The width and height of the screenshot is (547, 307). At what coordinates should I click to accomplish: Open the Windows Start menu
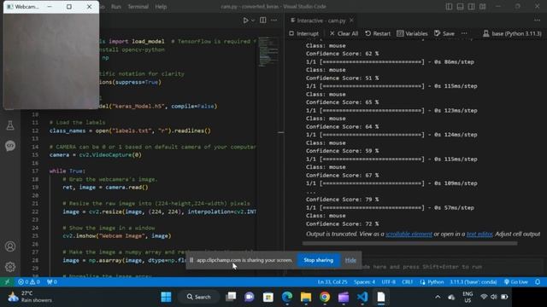tap(166, 297)
